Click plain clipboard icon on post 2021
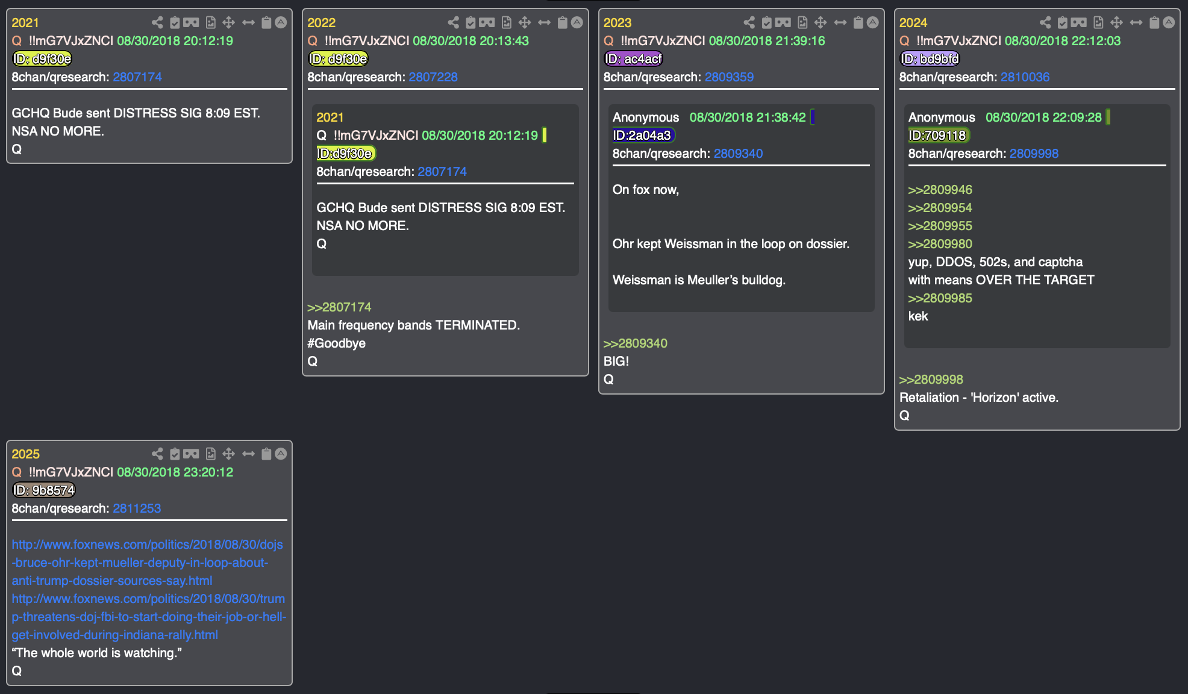 point(266,22)
